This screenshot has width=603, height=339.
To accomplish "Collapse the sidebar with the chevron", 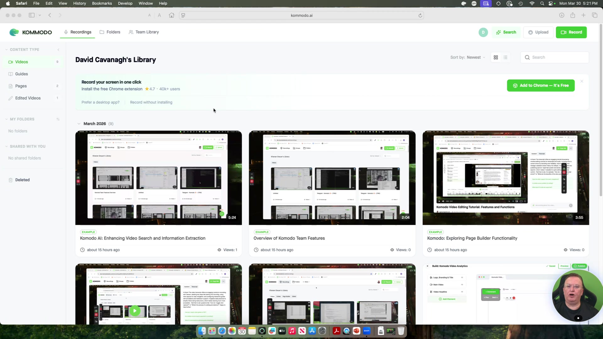I will click(58, 50).
